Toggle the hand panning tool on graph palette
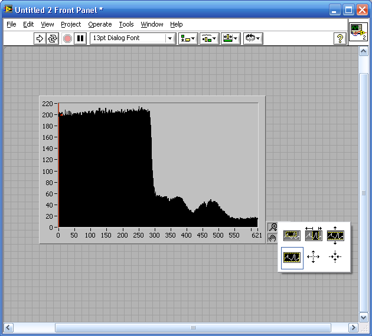This screenshot has height=336, width=372. pyautogui.click(x=272, y=238)
